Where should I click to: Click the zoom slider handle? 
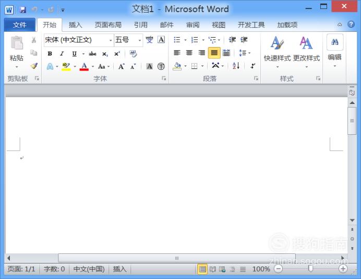click(310, 269)
